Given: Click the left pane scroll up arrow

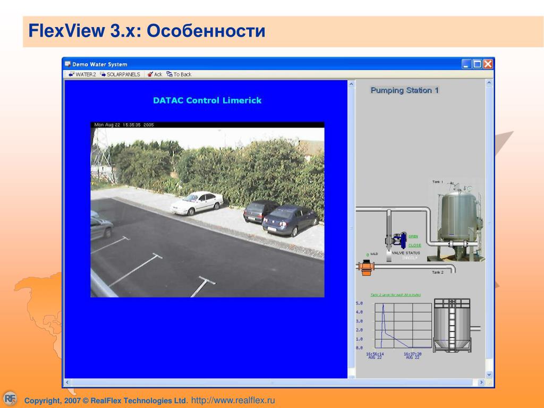Looking at the screenshot, I should 351,84.
